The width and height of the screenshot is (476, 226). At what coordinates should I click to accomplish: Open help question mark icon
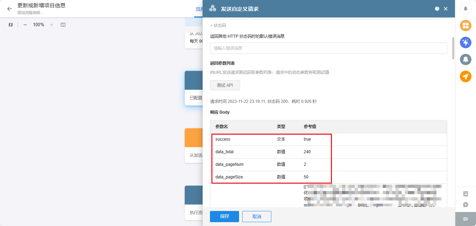[437, 9]
